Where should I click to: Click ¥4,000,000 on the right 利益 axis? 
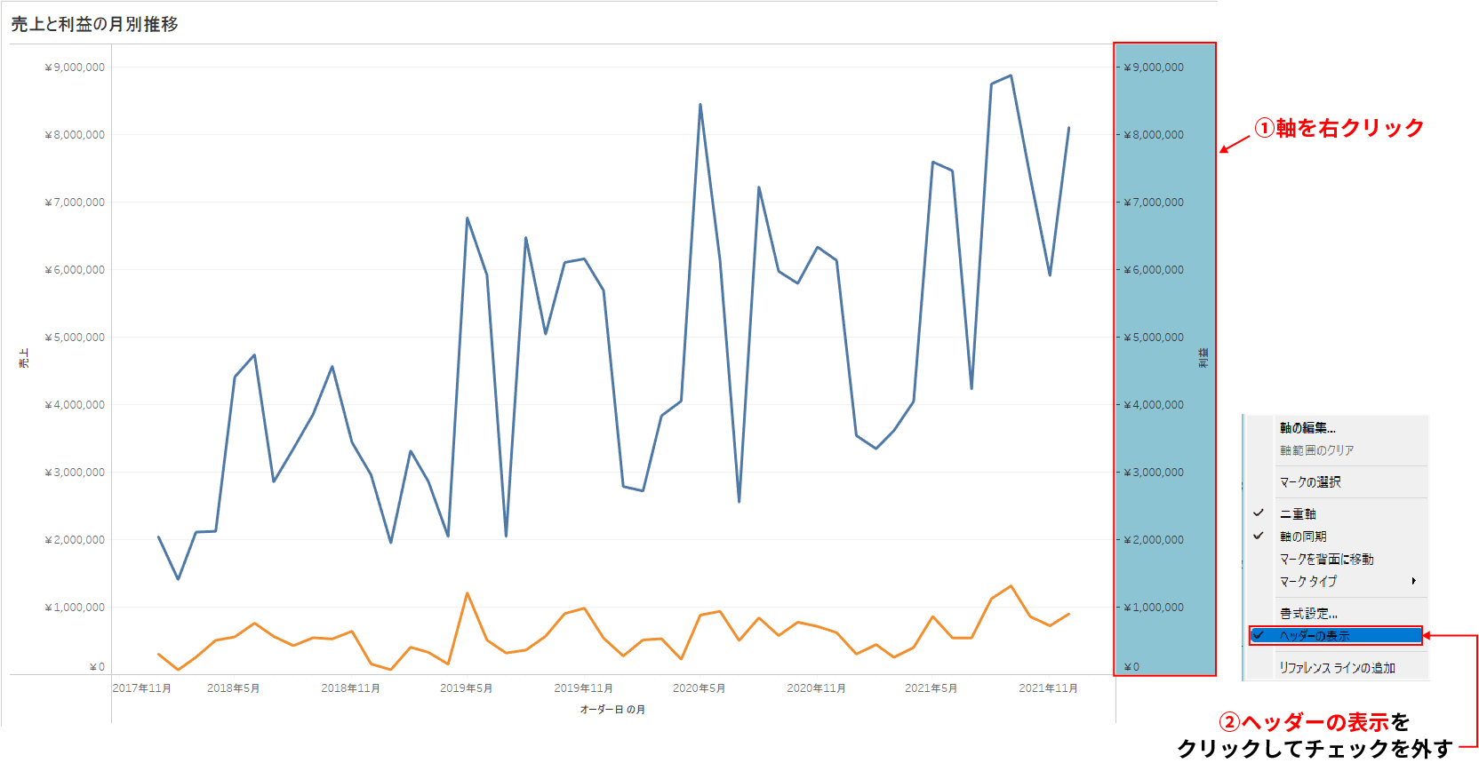(1154, 405)
